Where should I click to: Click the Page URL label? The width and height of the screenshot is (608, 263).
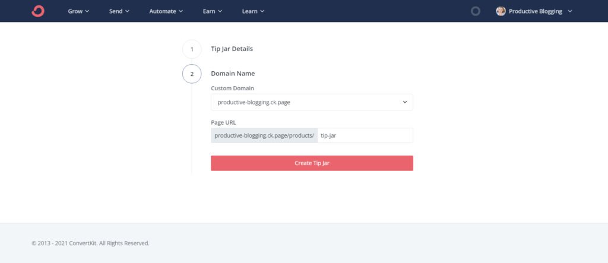(x=223, y=122)
